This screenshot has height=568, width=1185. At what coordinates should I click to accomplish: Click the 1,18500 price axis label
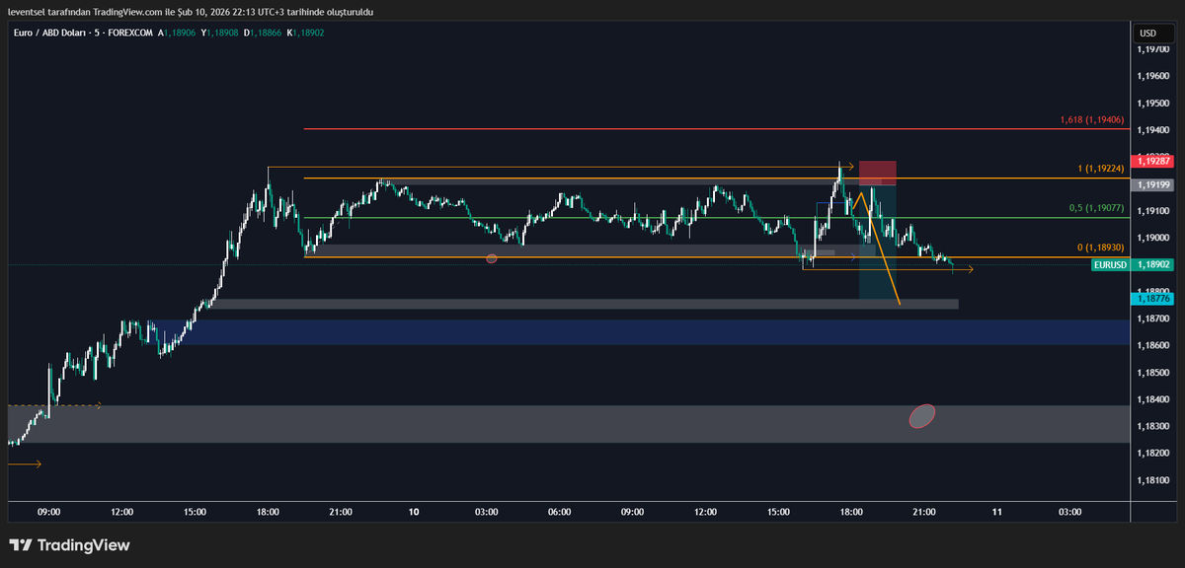click(1153, 373)
